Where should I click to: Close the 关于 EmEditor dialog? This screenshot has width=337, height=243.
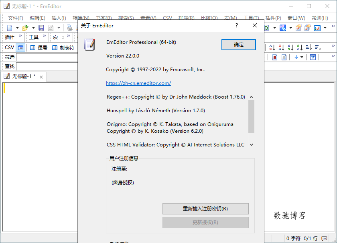point(255,25)
